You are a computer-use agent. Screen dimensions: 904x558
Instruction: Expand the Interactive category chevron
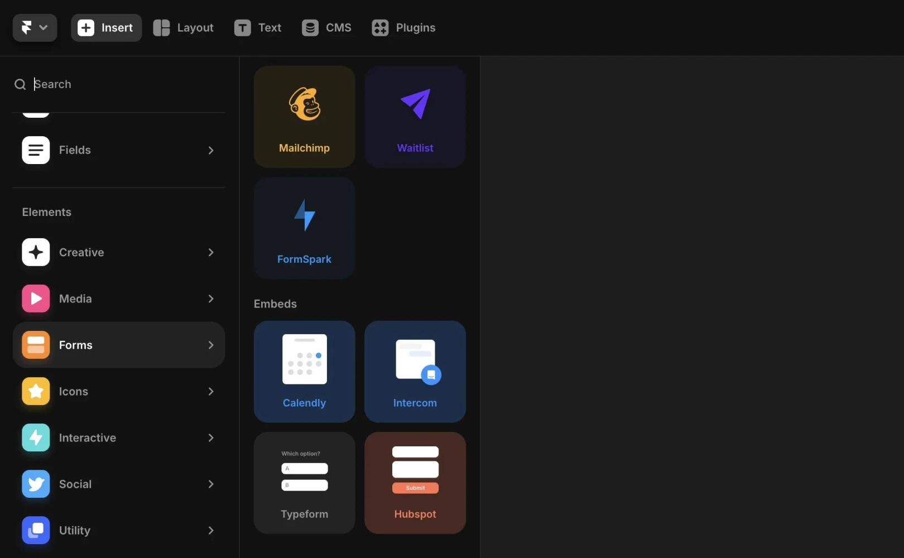(211, 437)
